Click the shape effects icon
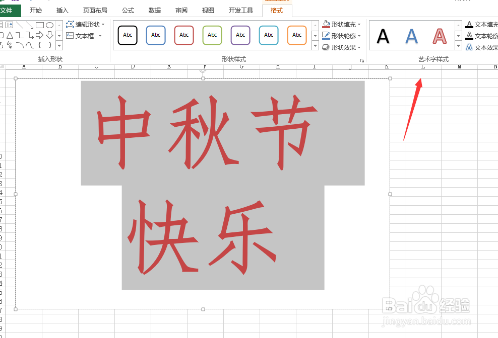Viewport: 498px width, 338px height. coord(326,47)
